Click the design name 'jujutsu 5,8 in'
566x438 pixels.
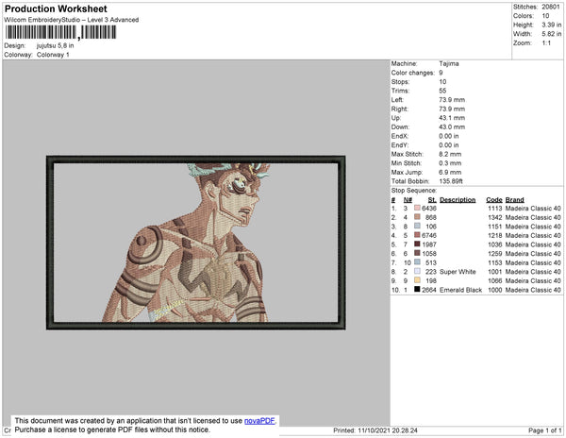coord(56,45)
